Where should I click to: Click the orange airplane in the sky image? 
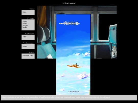75,66
